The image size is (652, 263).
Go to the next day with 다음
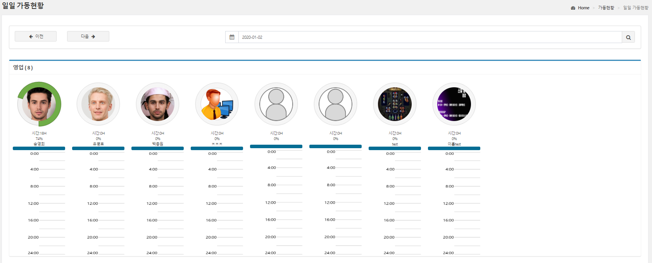click(88, 36)
